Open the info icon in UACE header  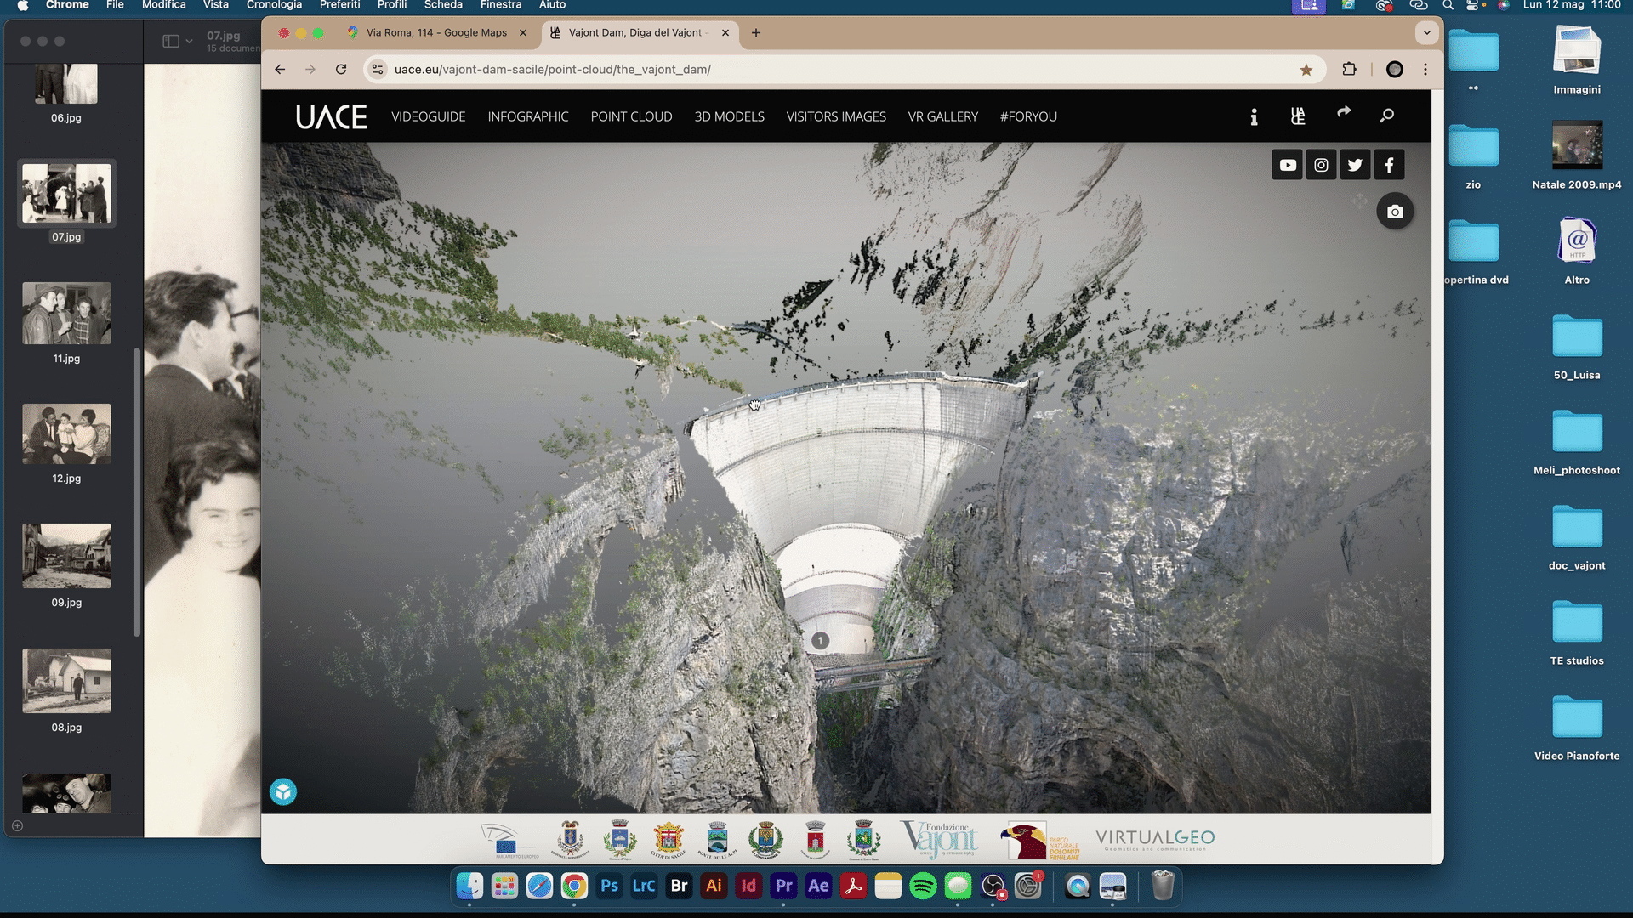coord(1254,116)
